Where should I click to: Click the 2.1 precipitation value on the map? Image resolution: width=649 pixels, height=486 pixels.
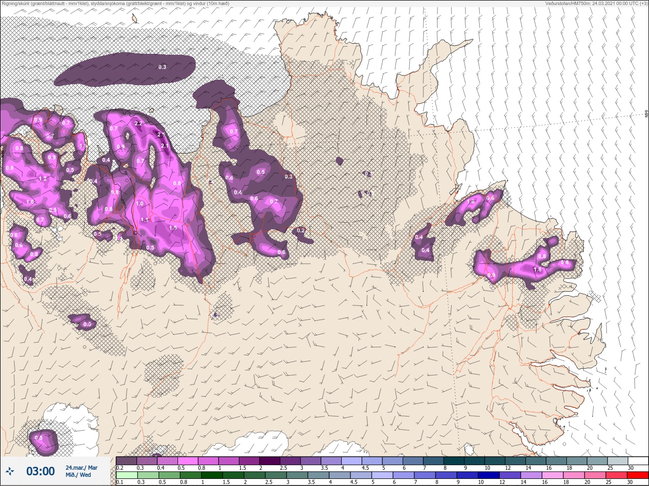[164, 146]
